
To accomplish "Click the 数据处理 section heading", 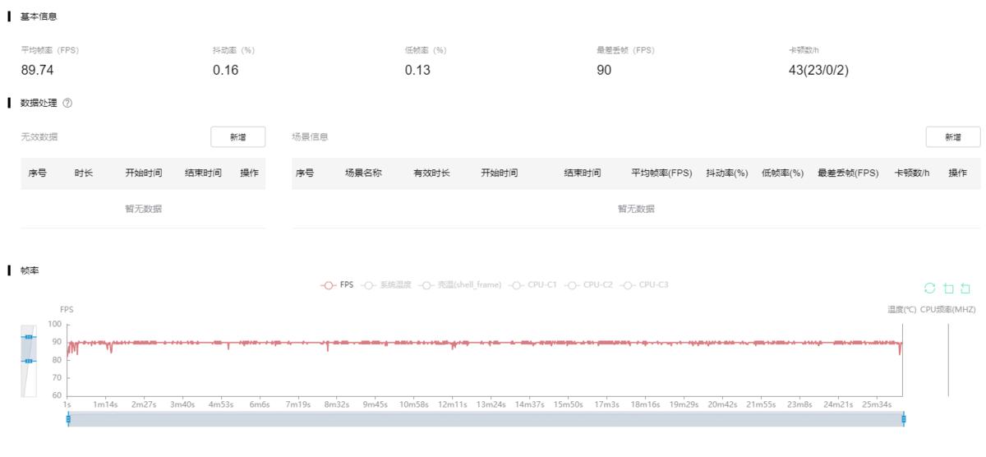I will tap(39, 104).
